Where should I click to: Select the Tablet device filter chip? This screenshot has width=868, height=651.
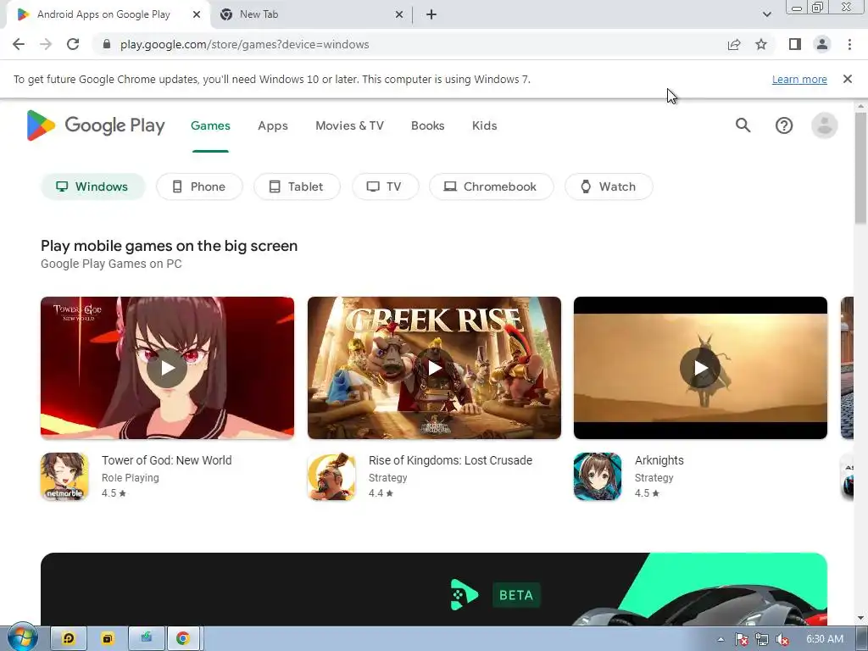[x=297, y=186]
